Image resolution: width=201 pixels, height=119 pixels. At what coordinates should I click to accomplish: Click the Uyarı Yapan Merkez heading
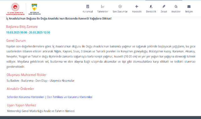(22, 105)
